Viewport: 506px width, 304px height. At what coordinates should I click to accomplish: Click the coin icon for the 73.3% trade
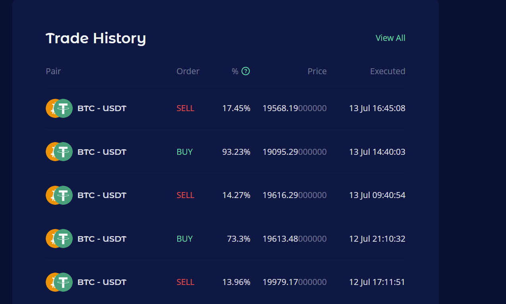click(x=59, y=239)
